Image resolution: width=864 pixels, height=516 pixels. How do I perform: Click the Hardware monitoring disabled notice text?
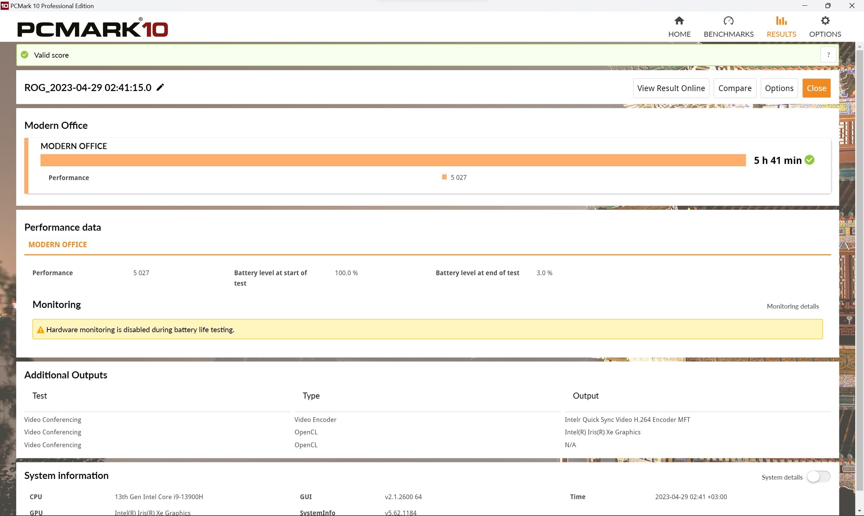coord(140,329)
